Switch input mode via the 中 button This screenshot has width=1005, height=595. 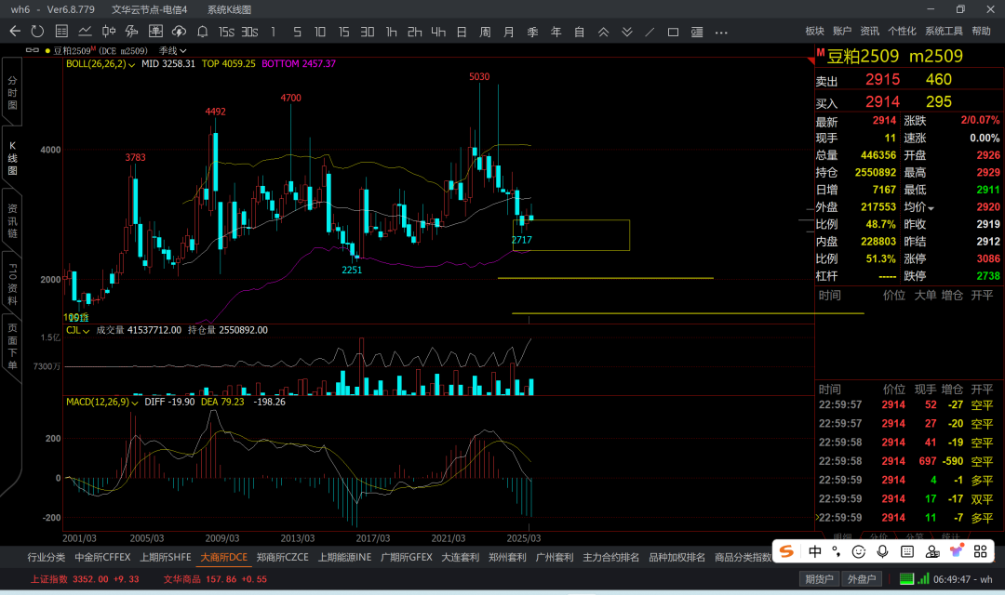coord(814,551)
